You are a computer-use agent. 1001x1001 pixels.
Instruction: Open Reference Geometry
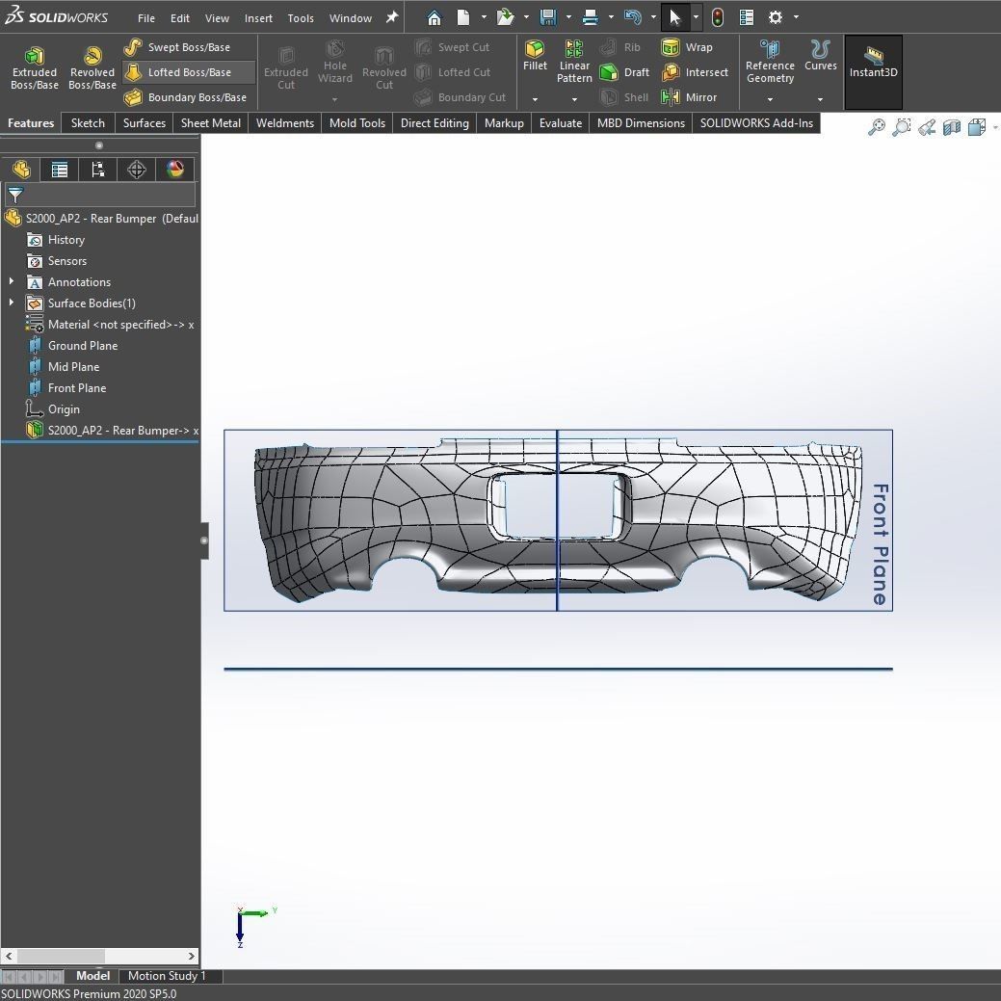(x=770, y=62)
